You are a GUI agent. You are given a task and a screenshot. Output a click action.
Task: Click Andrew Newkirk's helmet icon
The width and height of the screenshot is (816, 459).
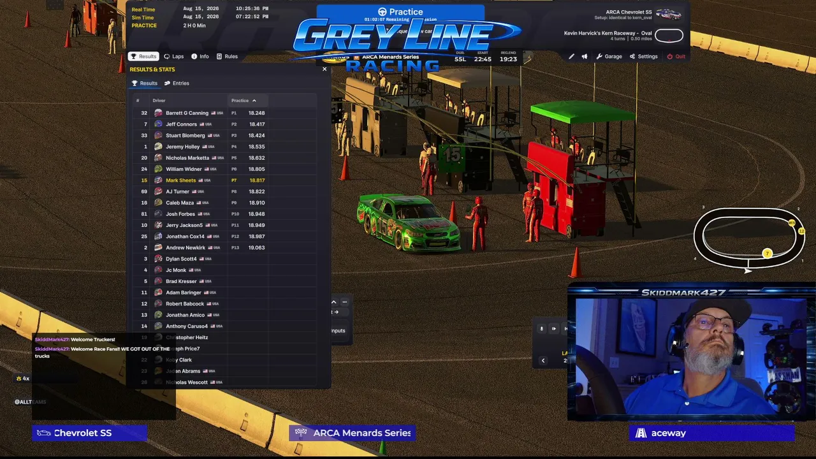point(158,247)
